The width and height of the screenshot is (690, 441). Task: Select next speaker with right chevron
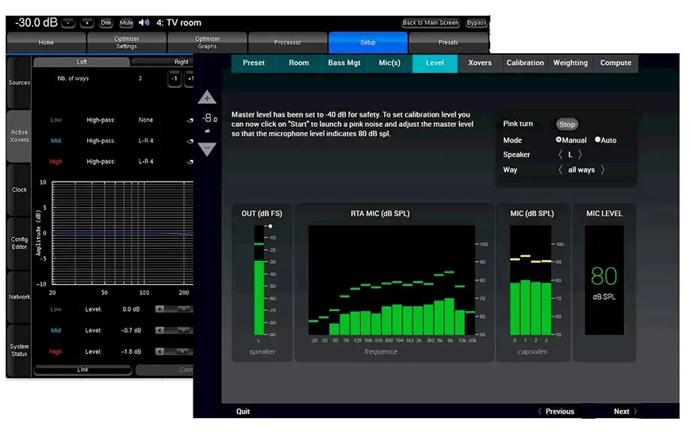click(580, 155)
